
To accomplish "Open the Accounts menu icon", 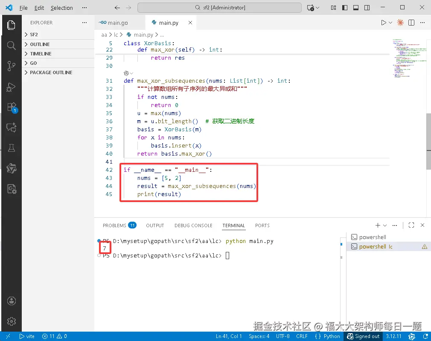I will 11,301.
